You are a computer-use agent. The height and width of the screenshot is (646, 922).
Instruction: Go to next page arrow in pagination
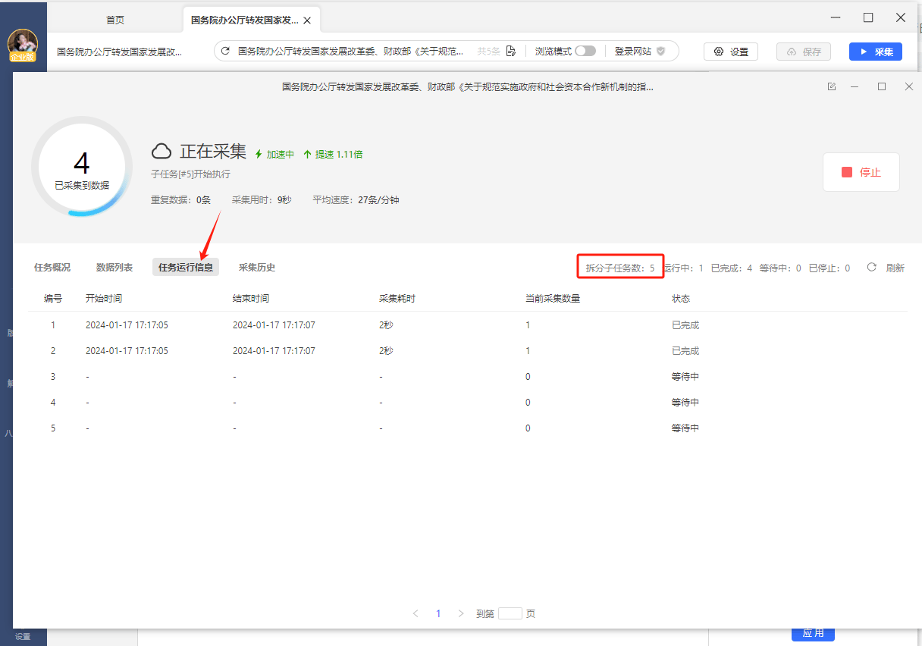click(x=461, y=614)
